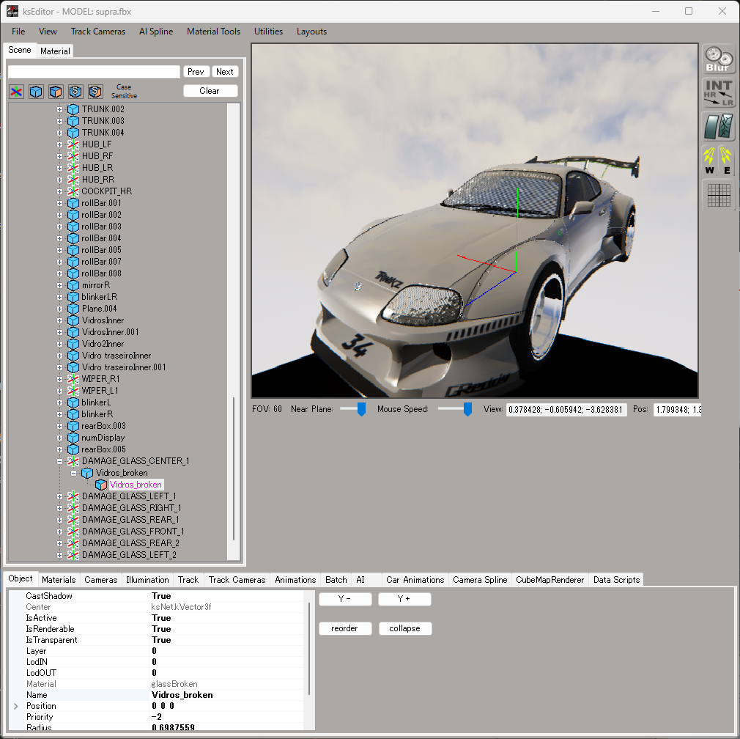Click the View coordinates field

[x=566, y=410]
